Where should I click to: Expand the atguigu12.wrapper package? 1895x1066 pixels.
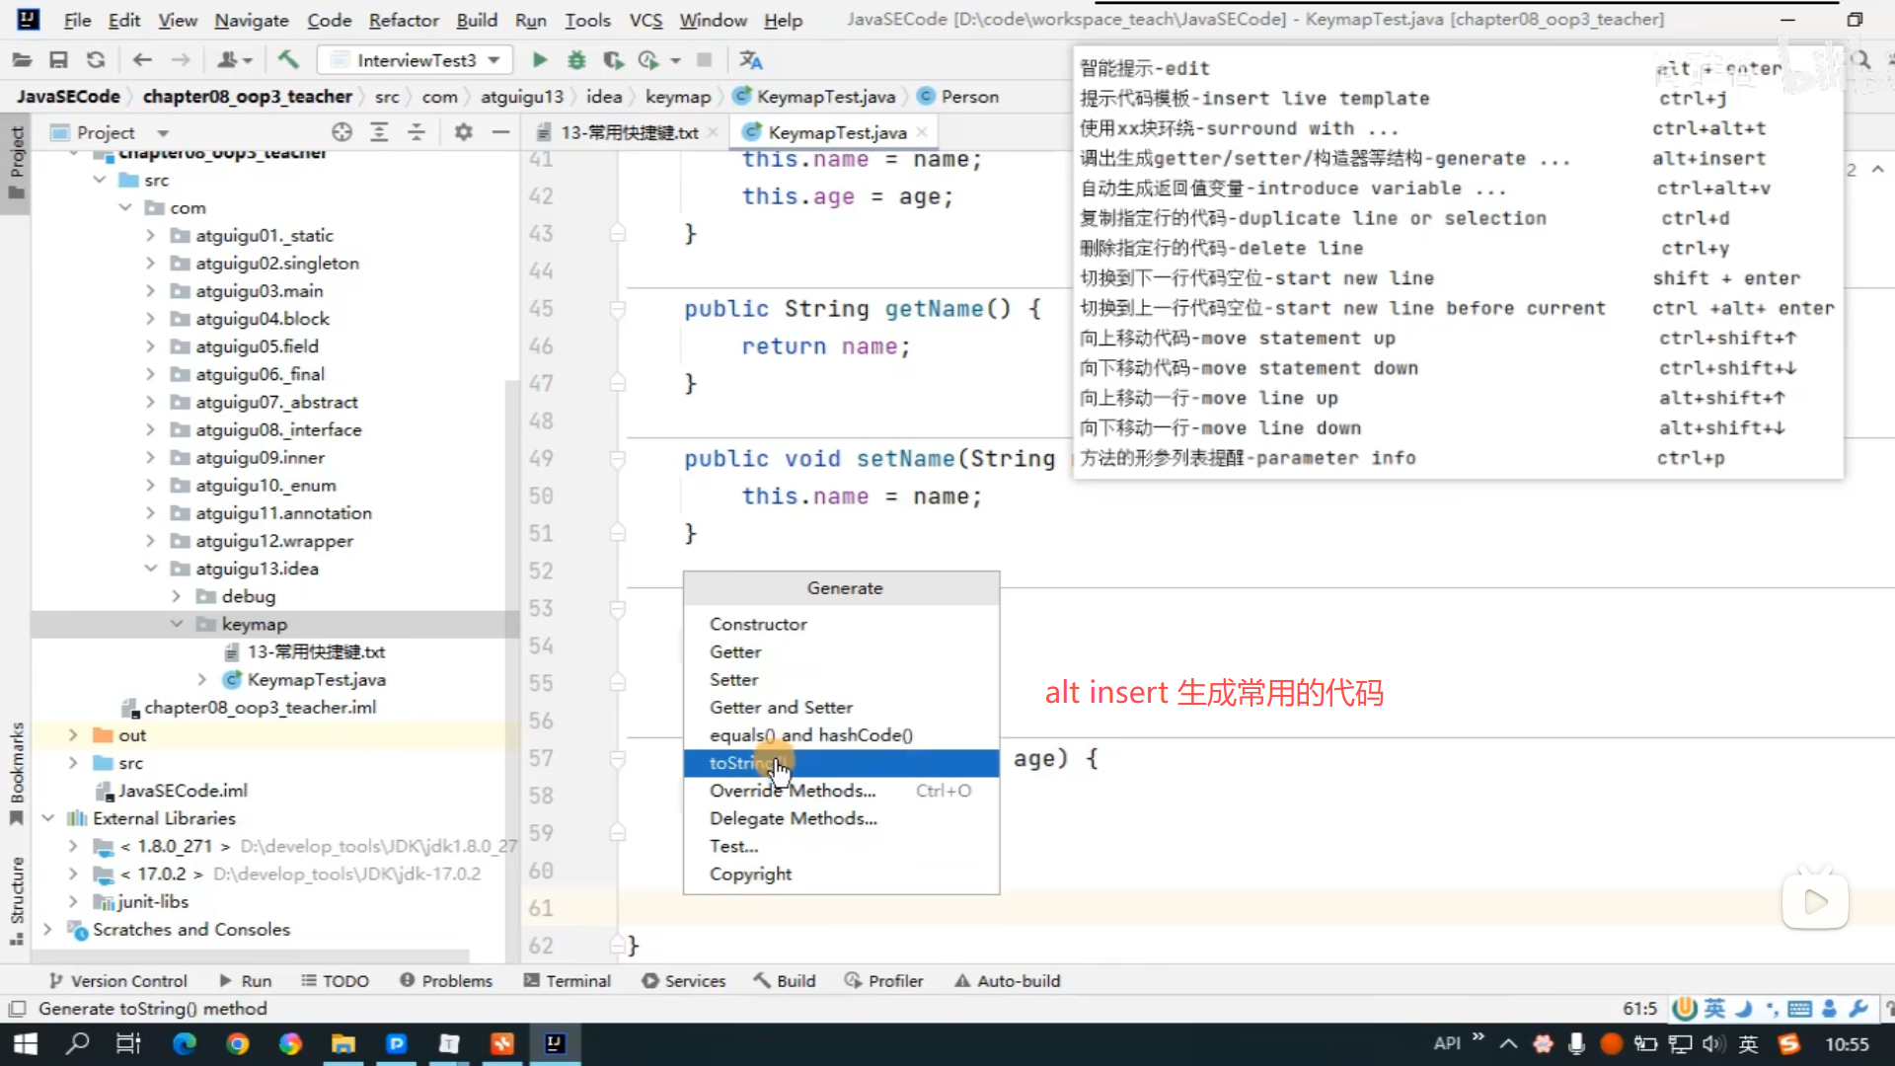pyautogui.click(x=150, y=541)
